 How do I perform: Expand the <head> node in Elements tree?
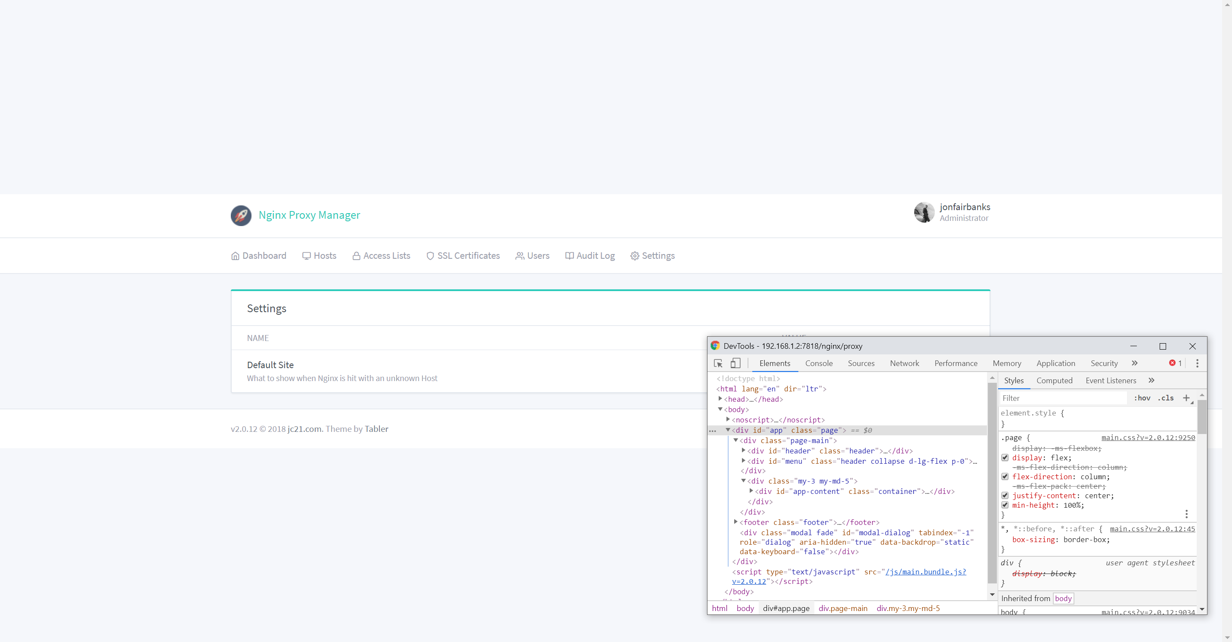pyautogui.click(x=721, y=399)
